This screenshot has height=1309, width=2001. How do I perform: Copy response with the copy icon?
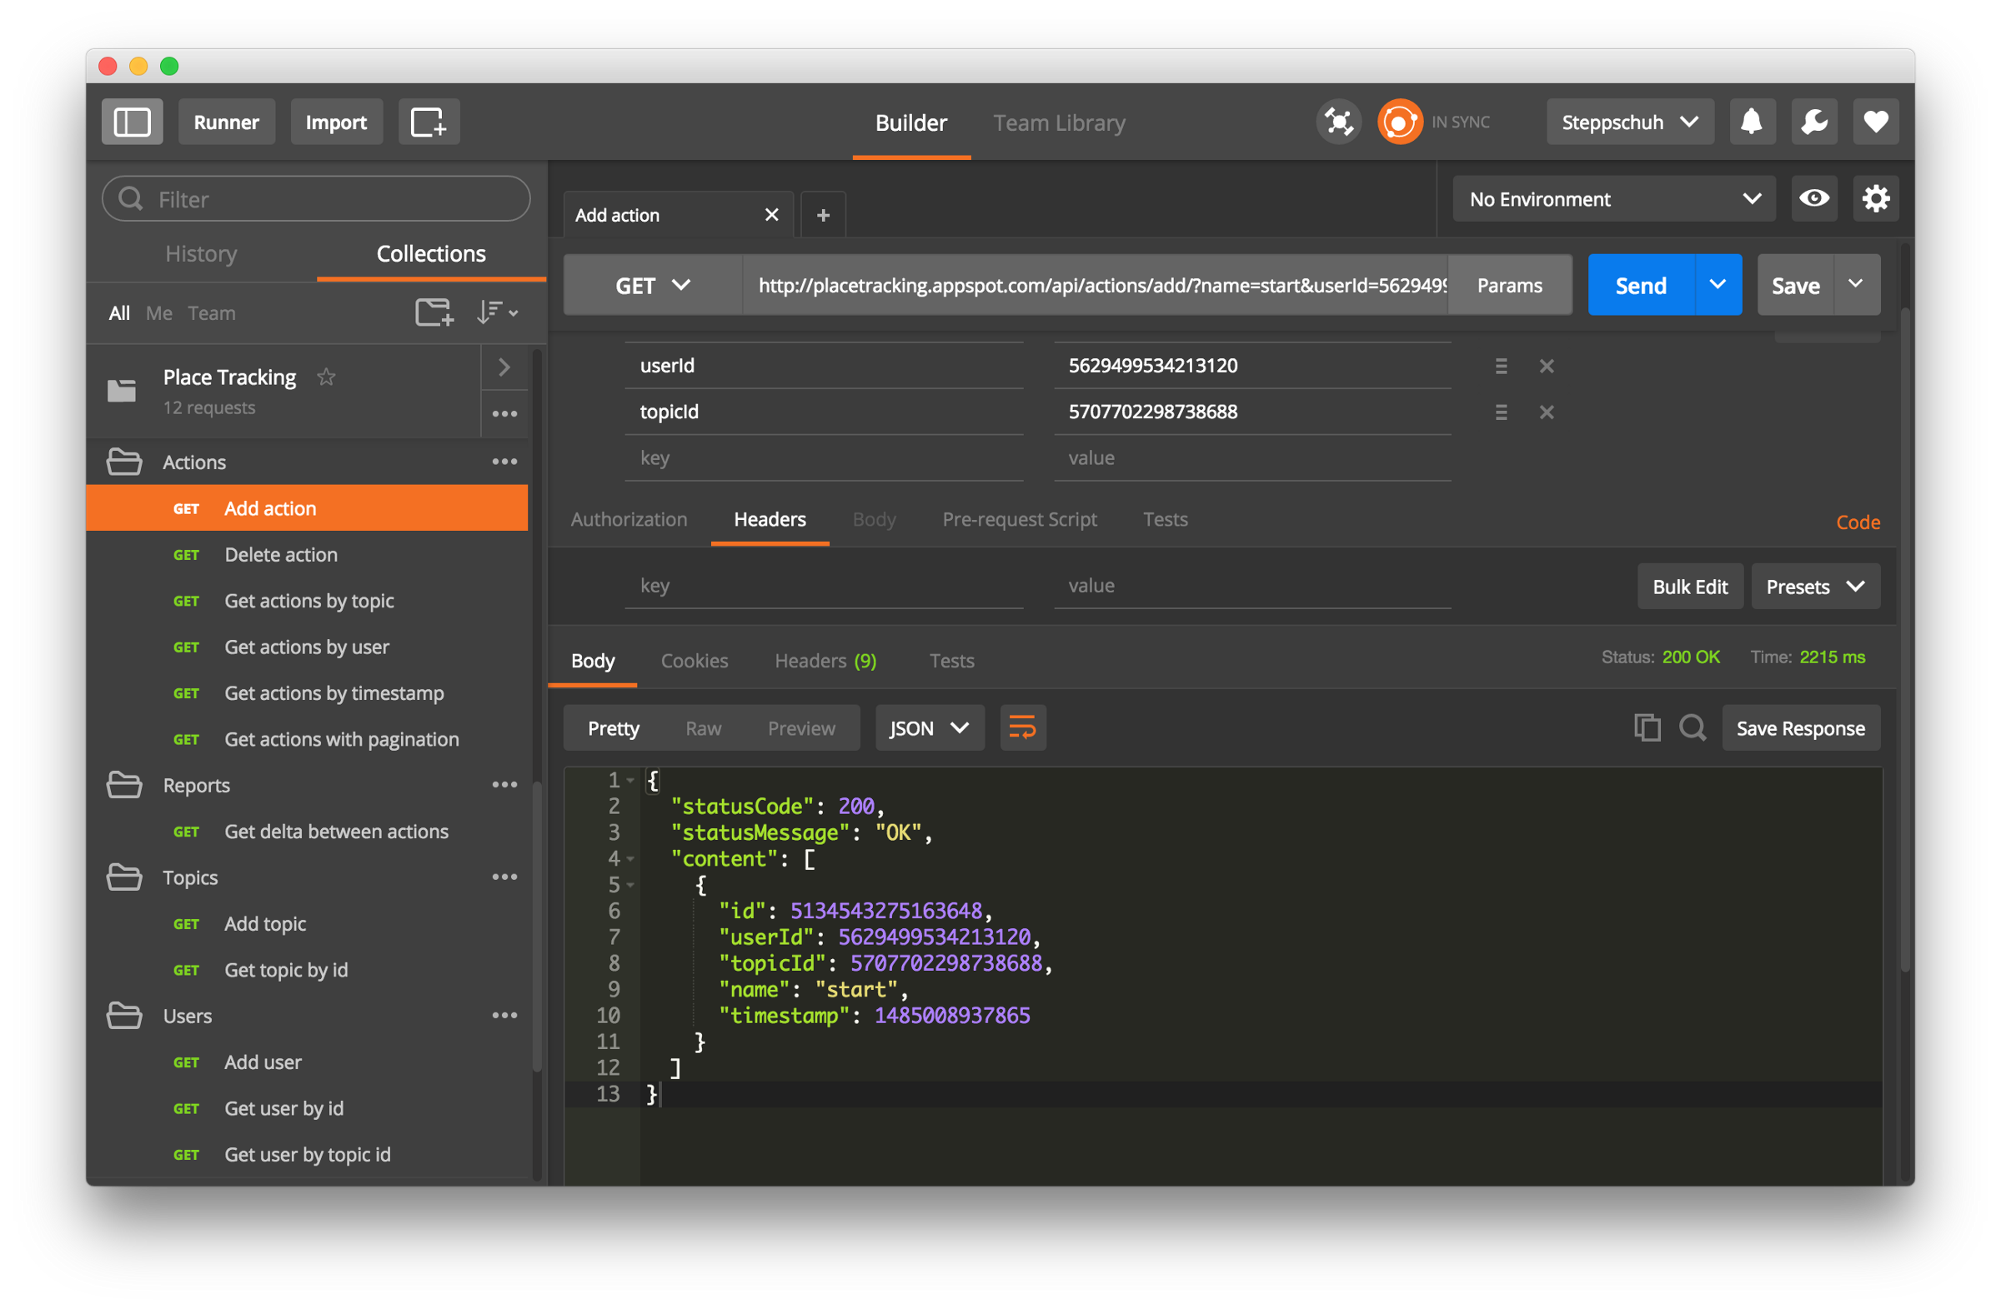[1646, 727]
